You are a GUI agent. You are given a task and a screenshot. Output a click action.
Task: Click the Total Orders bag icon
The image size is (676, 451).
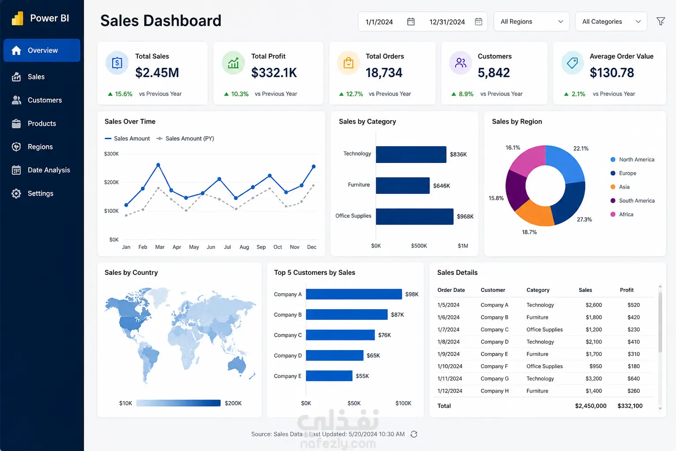tap(348, 63)
